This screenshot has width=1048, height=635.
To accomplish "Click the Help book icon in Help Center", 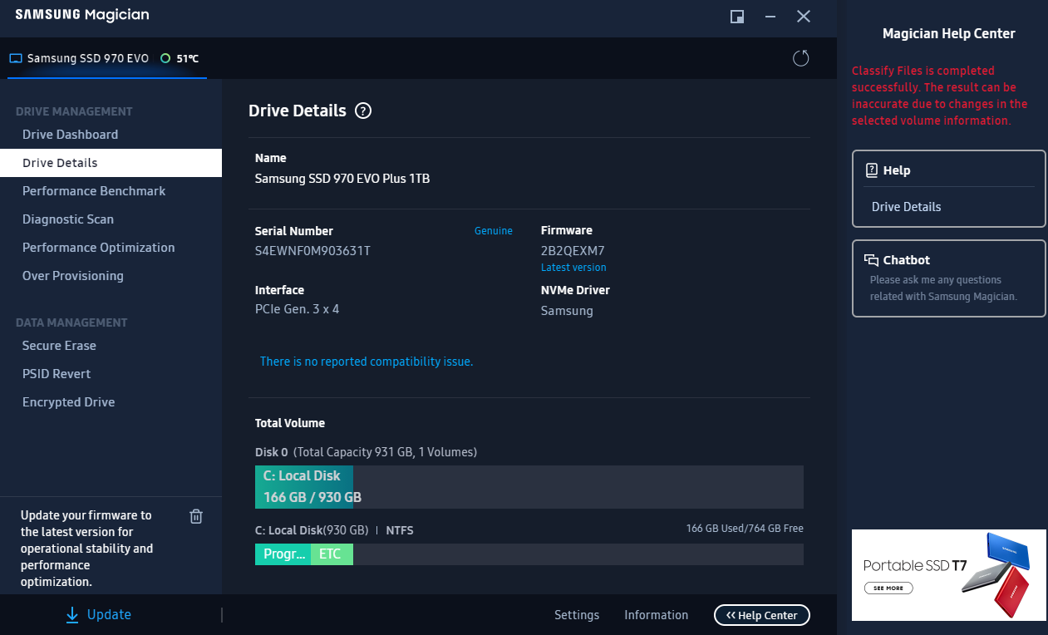I will point(872,170).
